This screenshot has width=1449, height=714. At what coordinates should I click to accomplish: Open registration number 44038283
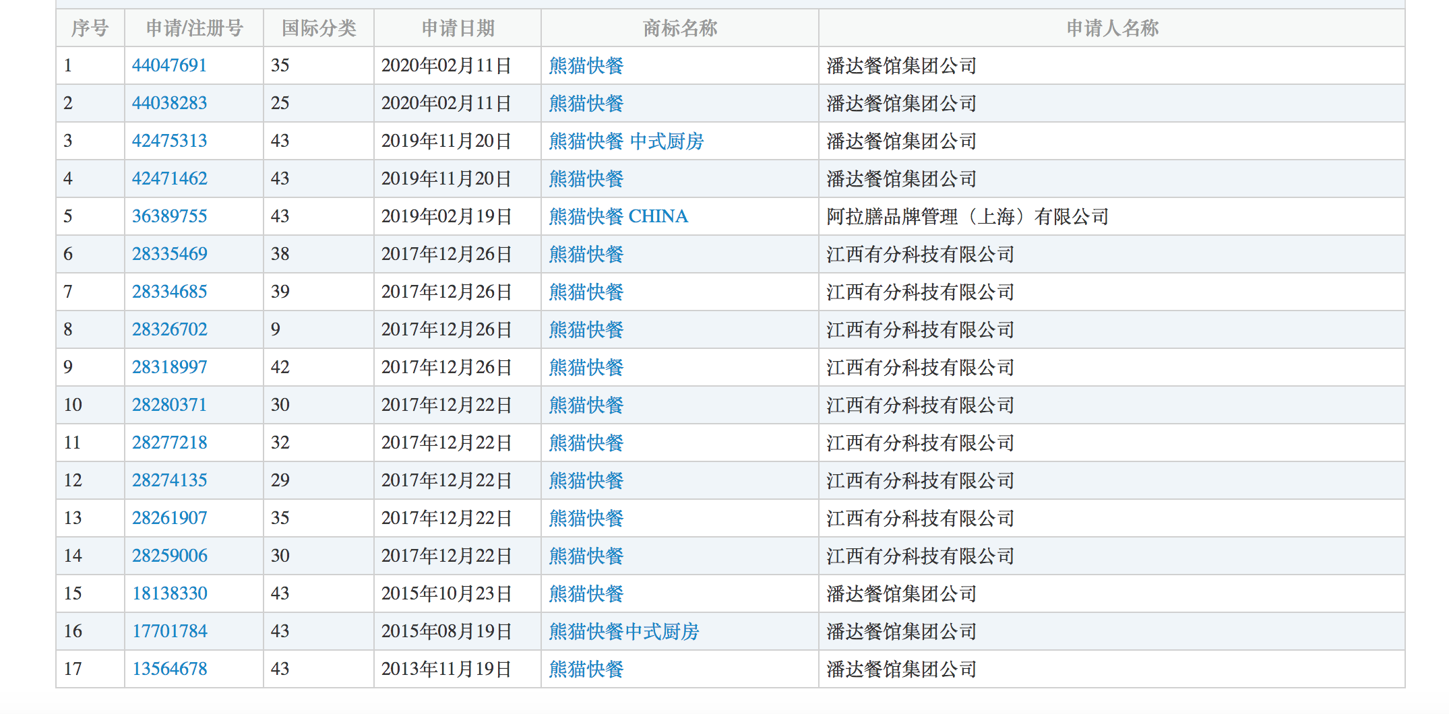[169, 103]
